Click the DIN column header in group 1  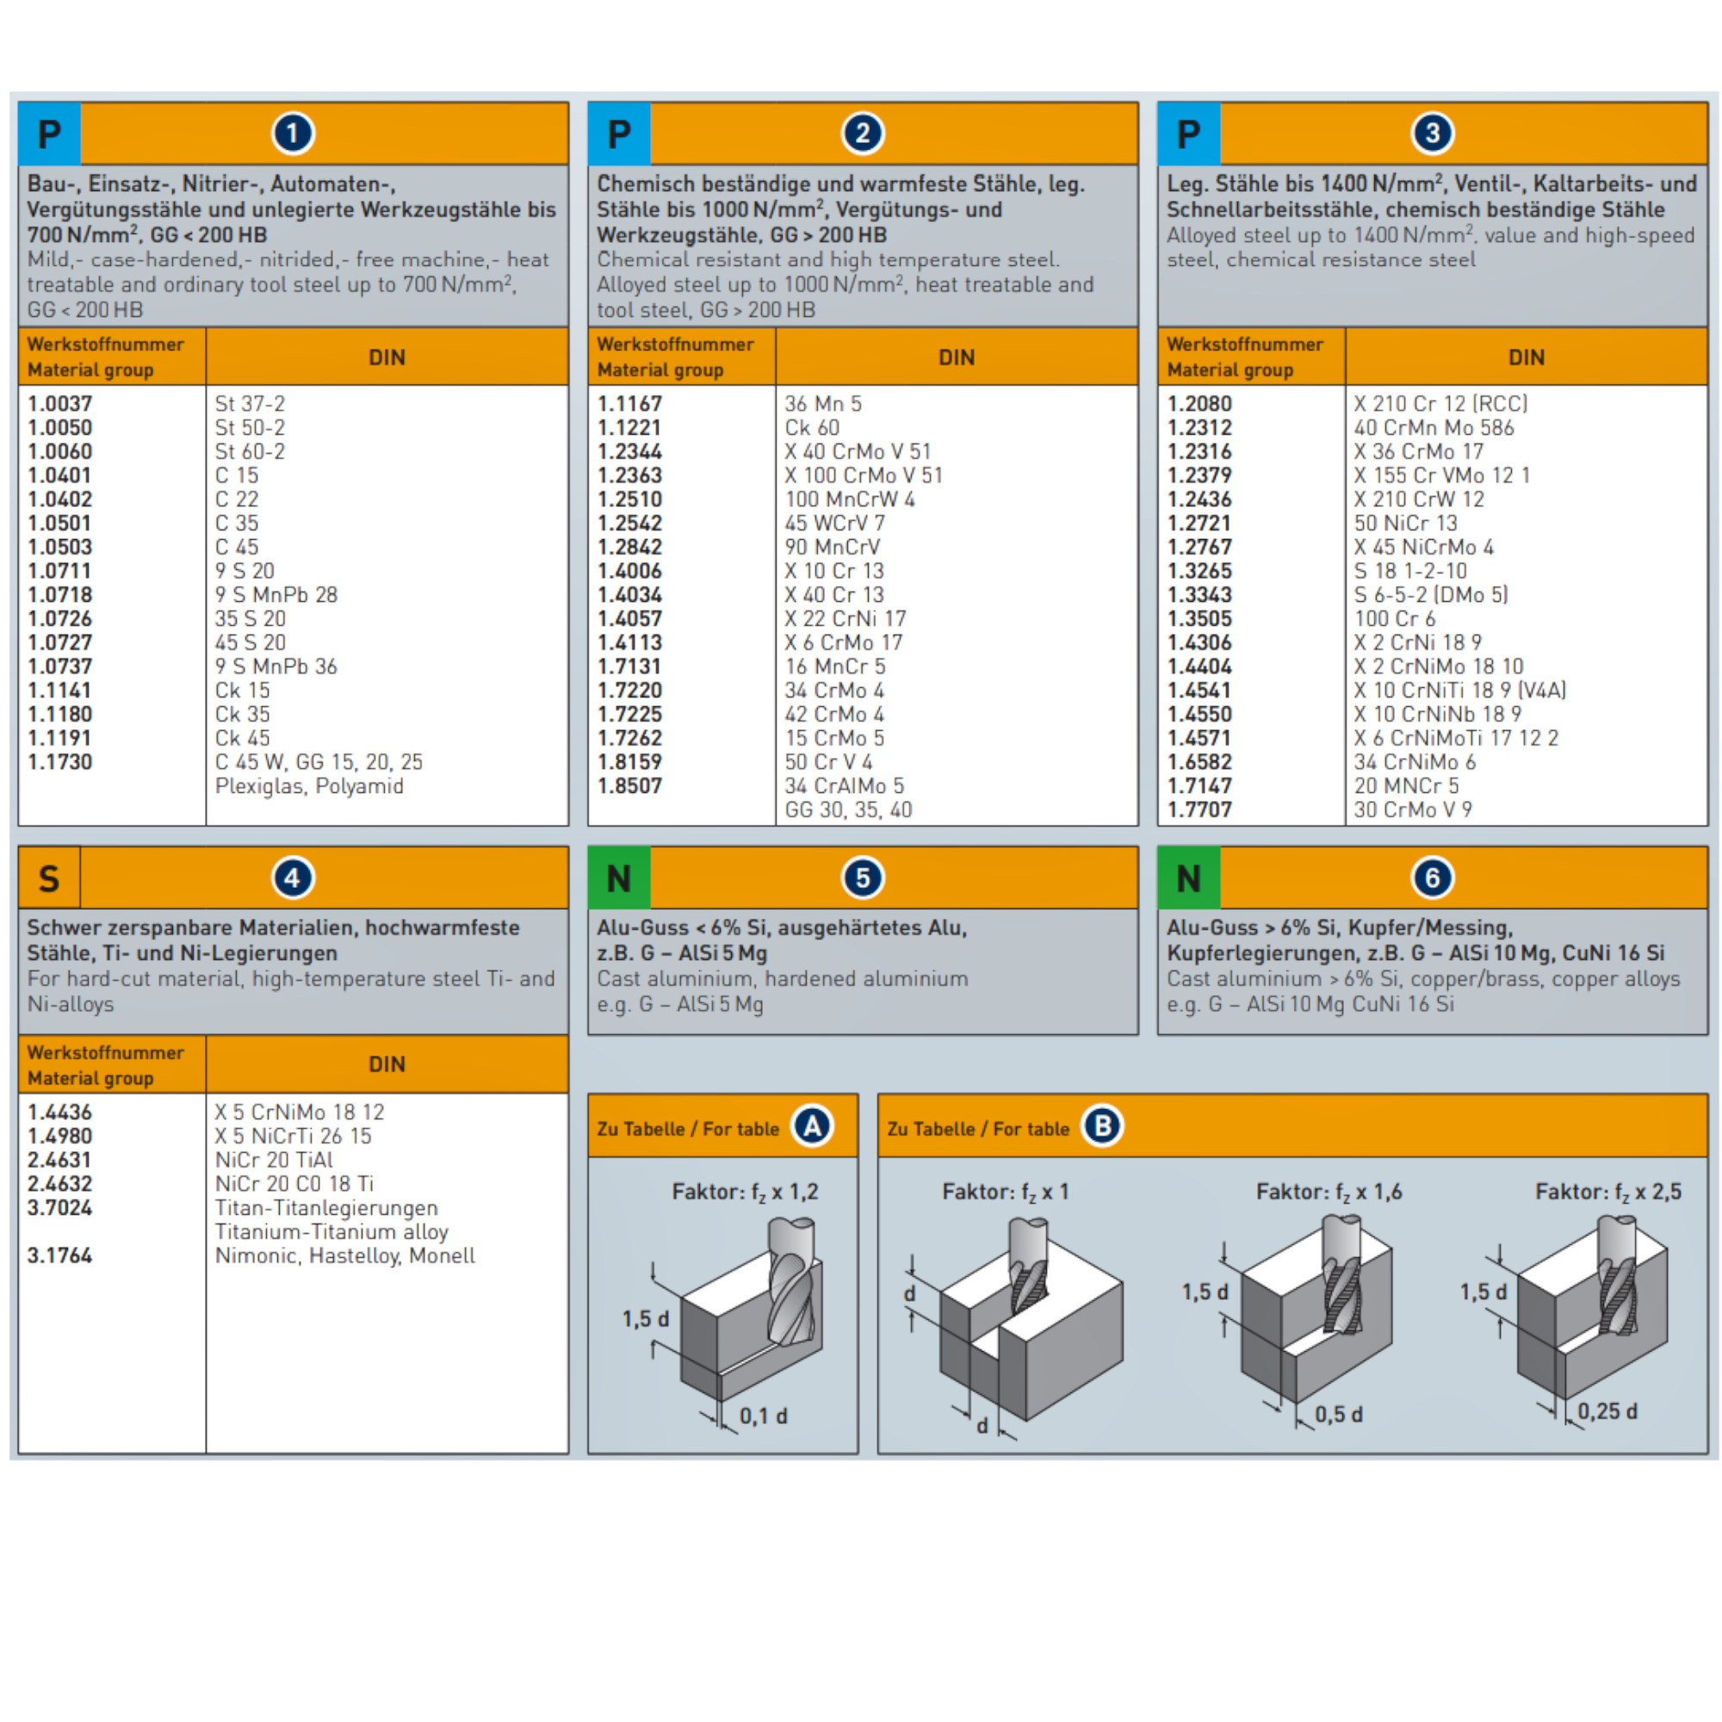pyautogui.click(x=387, y=357)
